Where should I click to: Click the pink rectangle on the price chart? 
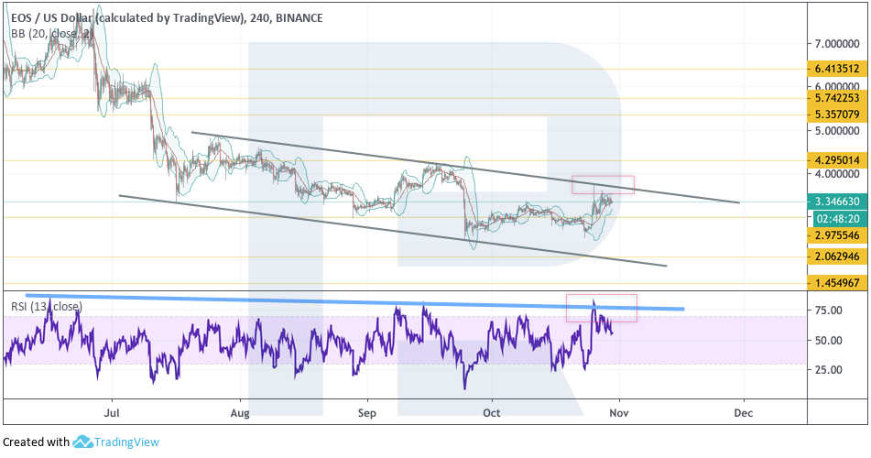tap(603, 184)
